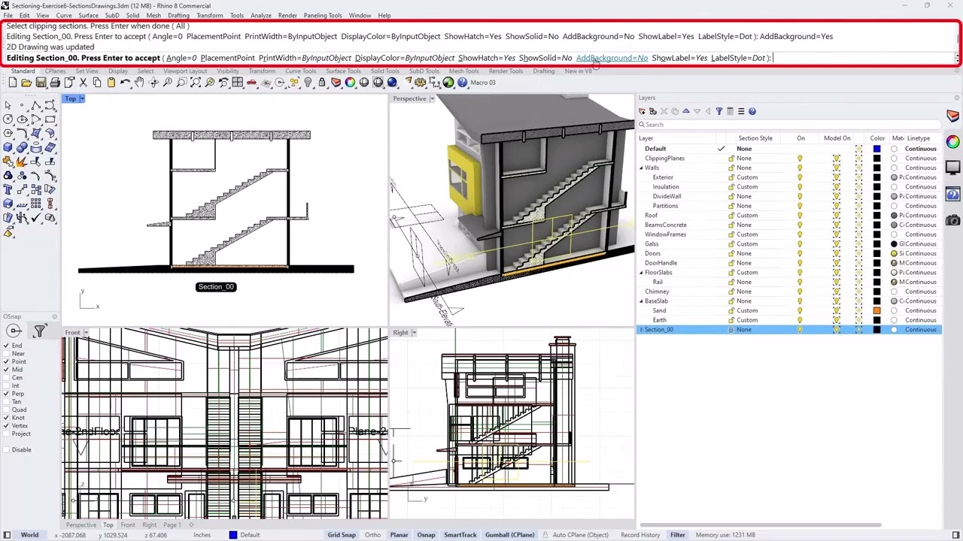
Task: Click the color wheel icon in toolbar
Action: (350, 83)
